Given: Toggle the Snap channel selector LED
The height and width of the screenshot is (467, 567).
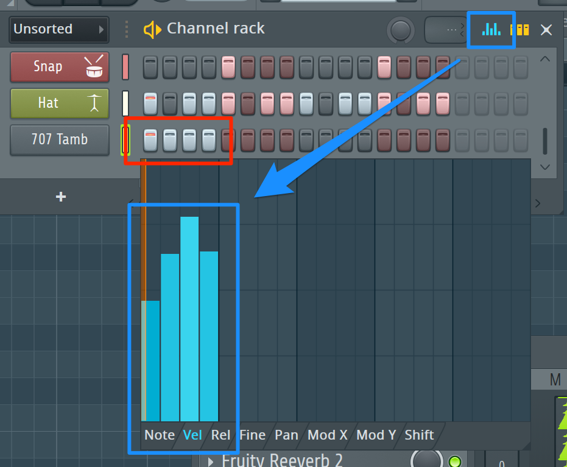Looking at the screenshot, I should point(125,67).
